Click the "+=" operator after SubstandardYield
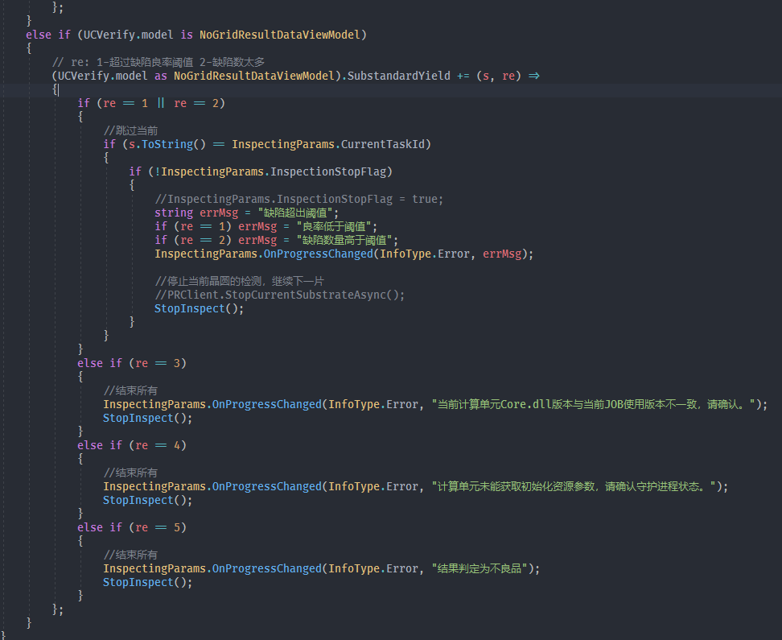 point(463,76)
